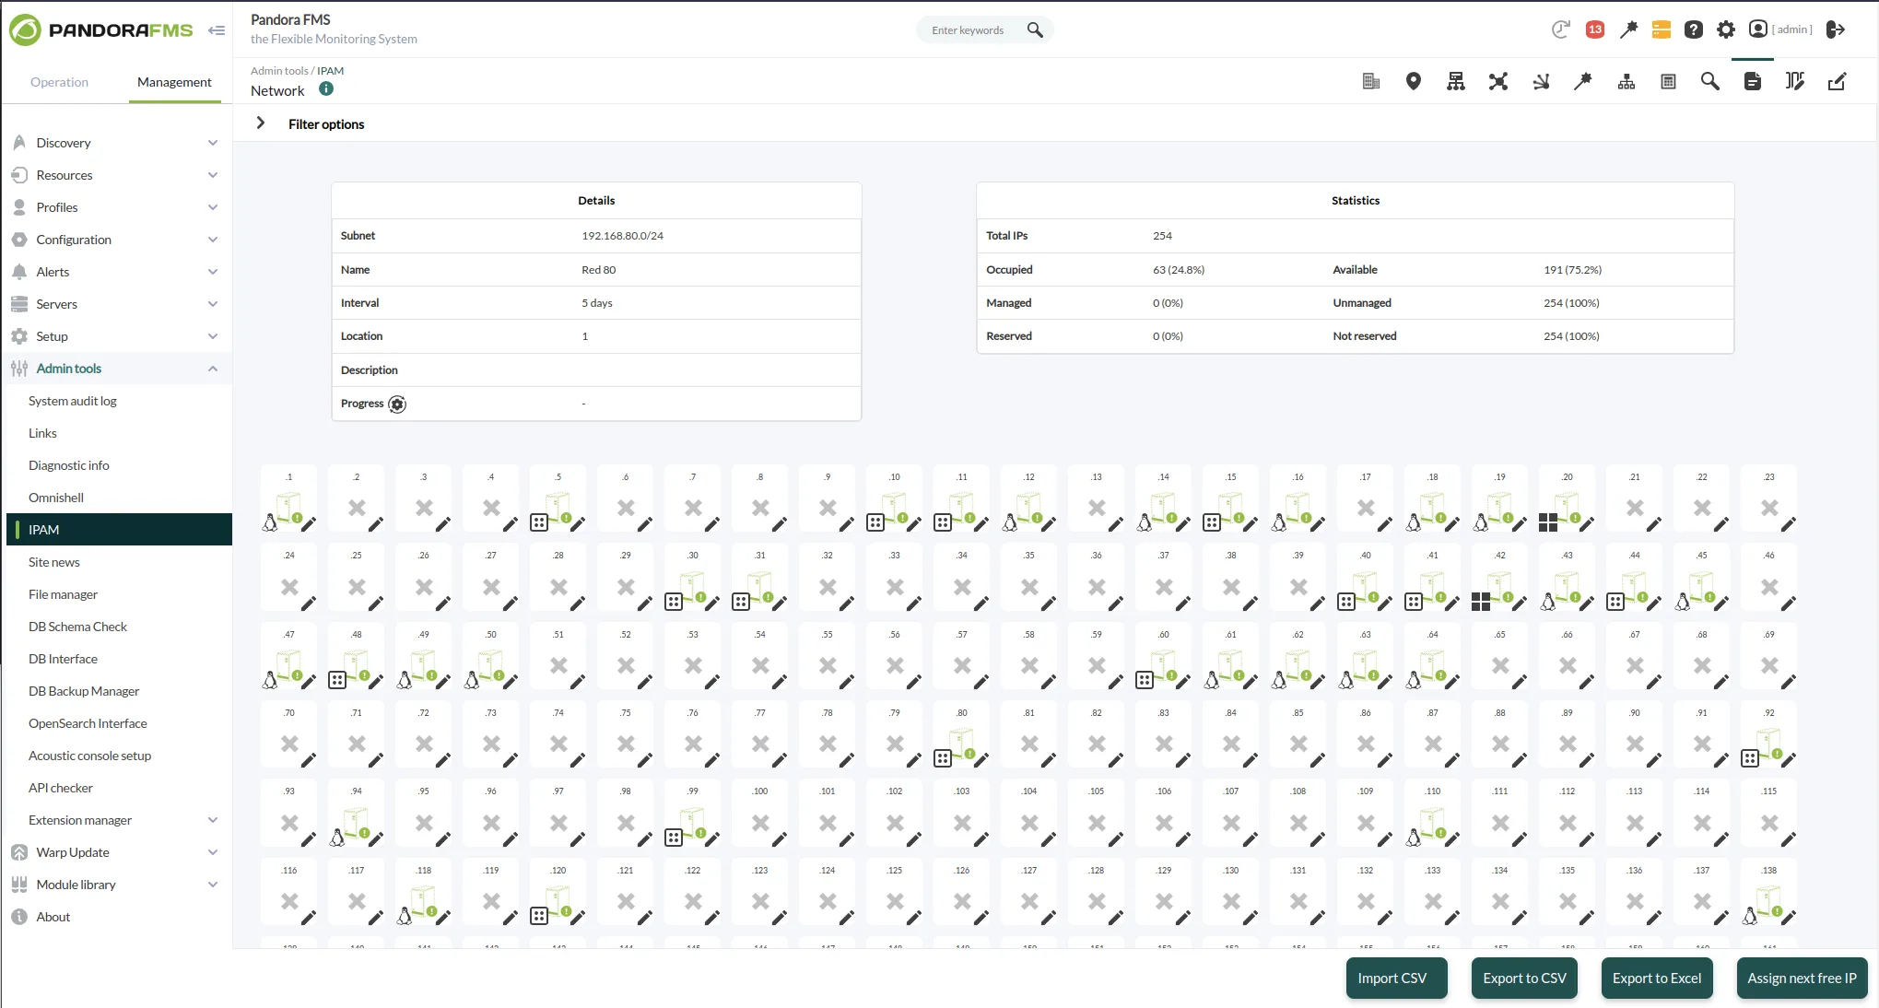This screenshot has height=1008, width=1879.
Task: Expand the Warp Update menu
Action: coord(116,852)
